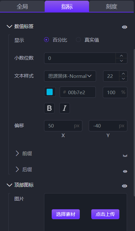Open the cyan text color swatch
The image size is (135, 231).
point(50,92)
